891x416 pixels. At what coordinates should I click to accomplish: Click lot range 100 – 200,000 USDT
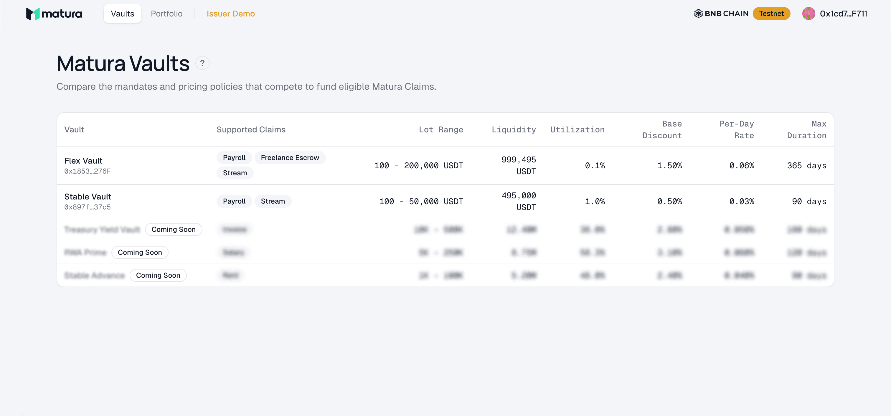click(418, 165)
